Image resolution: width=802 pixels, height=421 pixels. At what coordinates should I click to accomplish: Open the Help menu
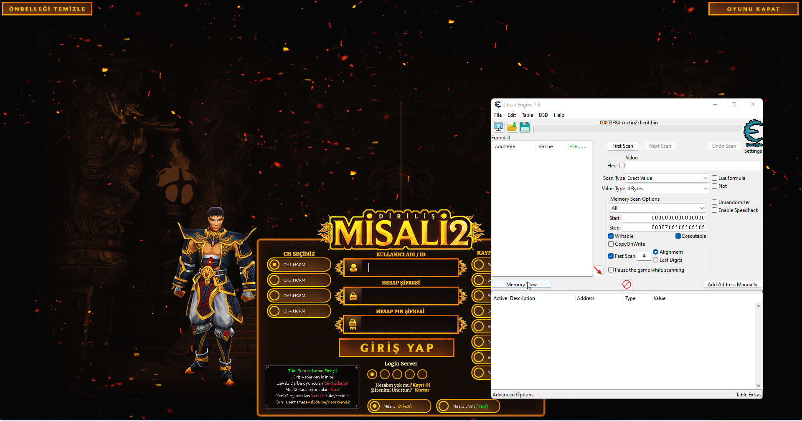[x=559, y=115]
